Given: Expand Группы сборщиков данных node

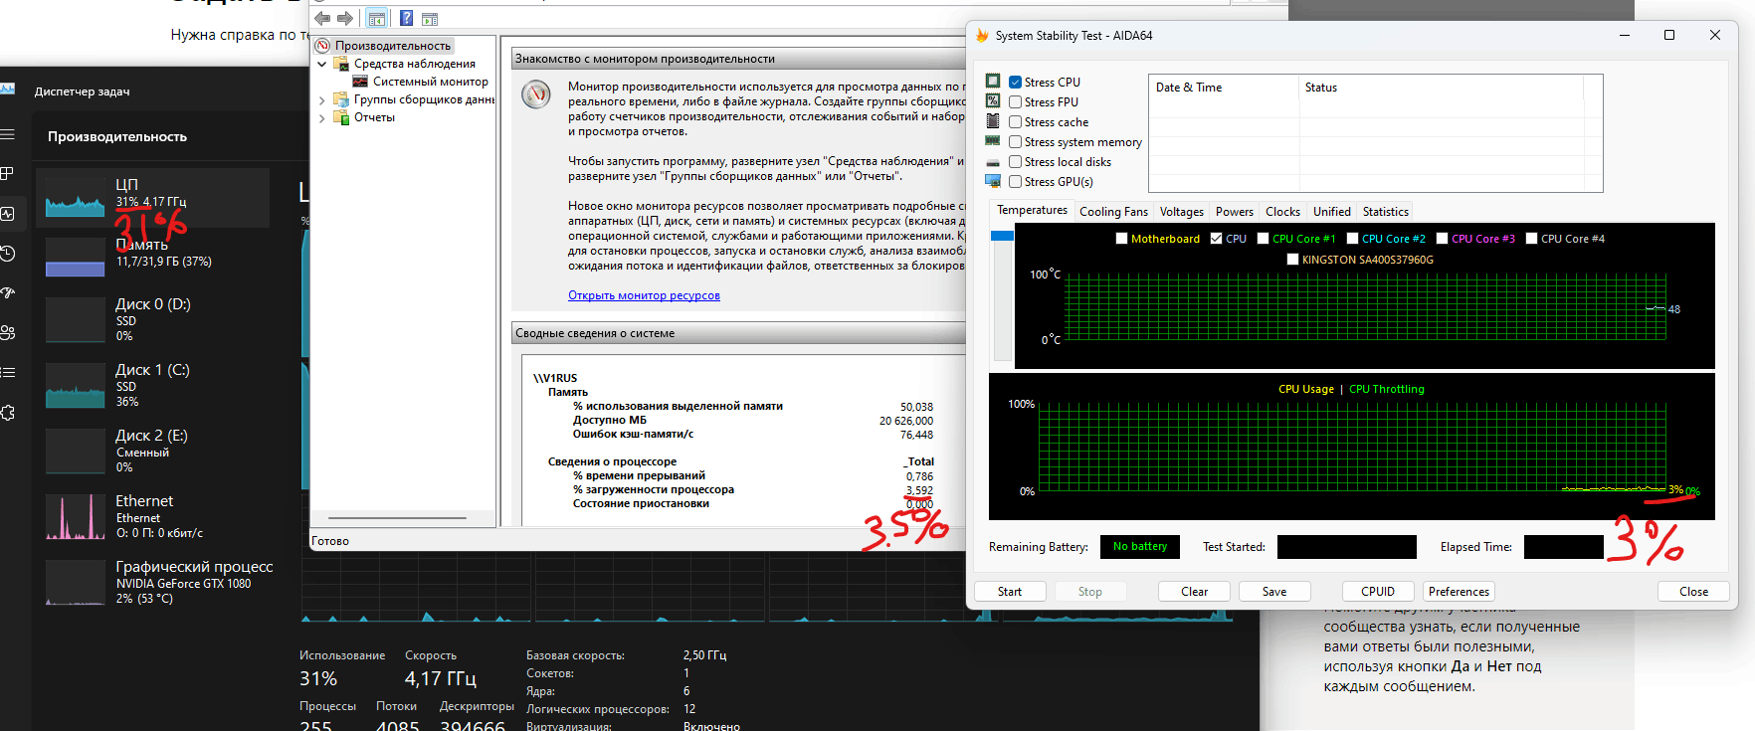Looking at the screenshot, I should click(322, 99).
